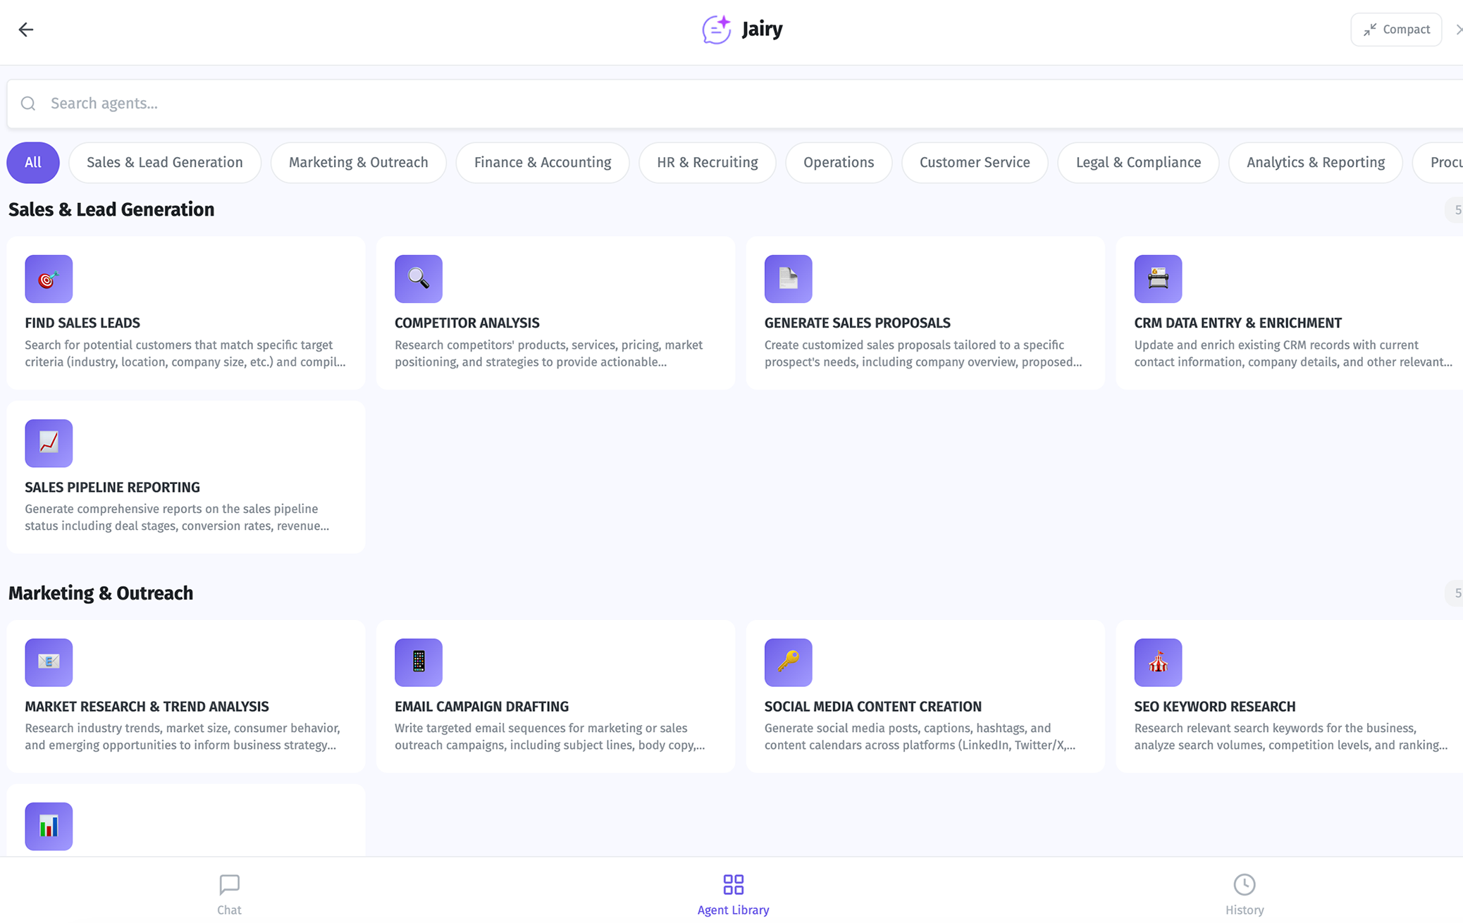
Task: Toggle the Compact view button
Action: 1395,30
